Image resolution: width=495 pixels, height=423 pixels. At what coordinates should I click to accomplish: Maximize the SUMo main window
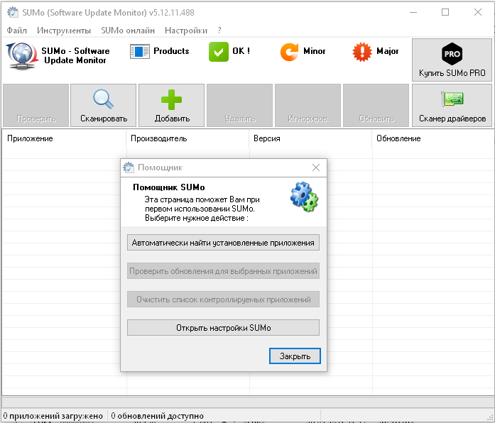point(445,12)
